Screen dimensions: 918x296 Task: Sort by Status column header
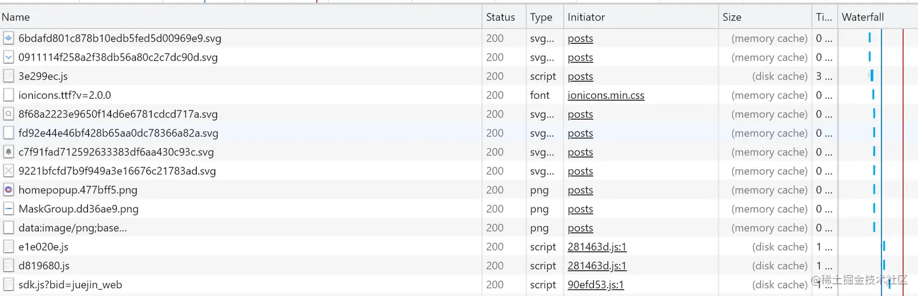coord(500,17)
